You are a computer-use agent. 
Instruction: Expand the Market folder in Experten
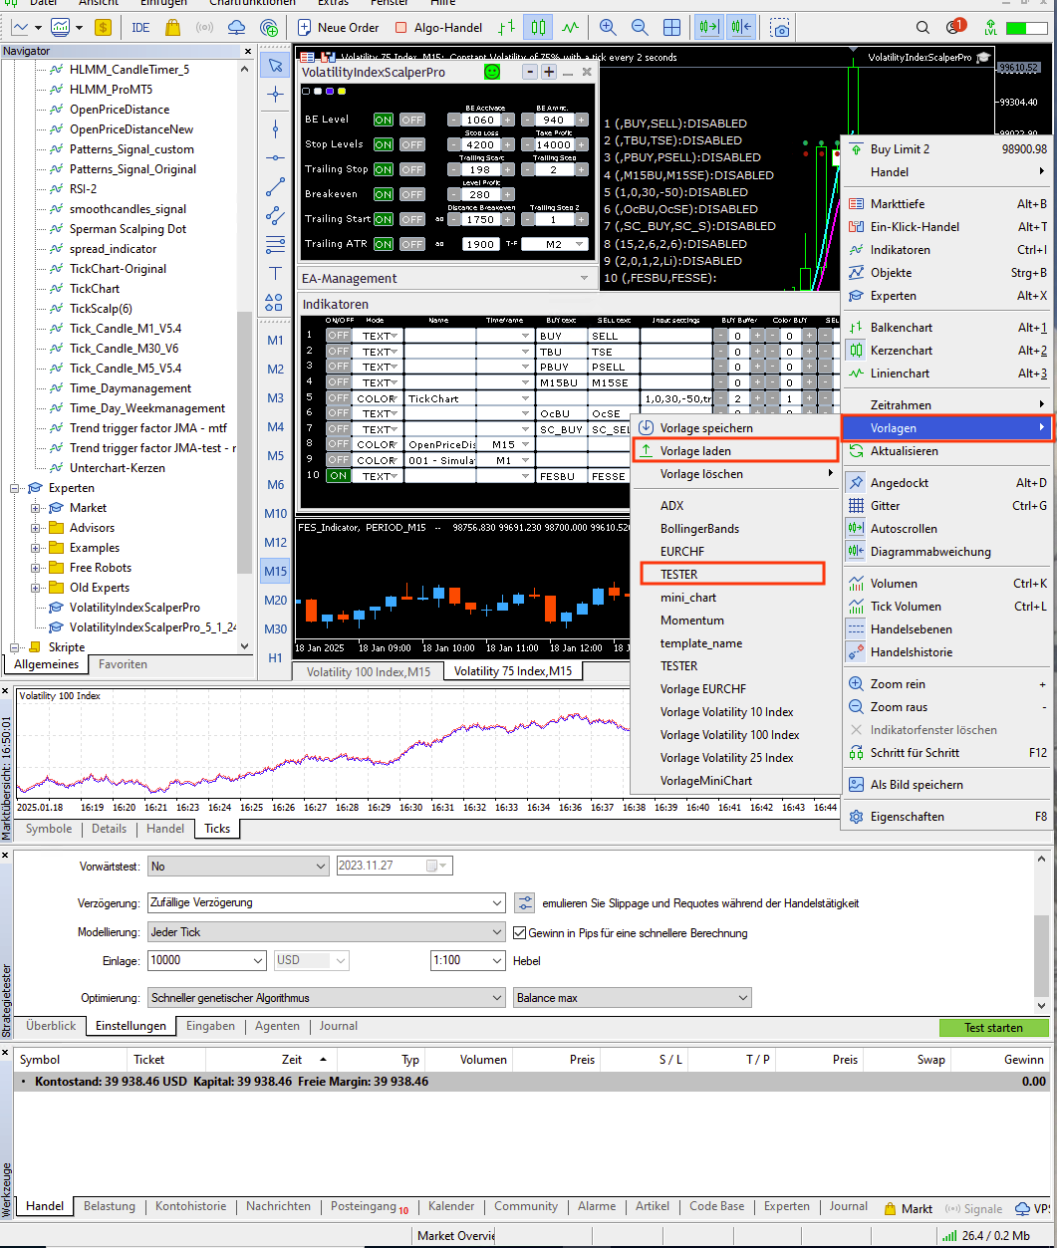coord(37,508)
